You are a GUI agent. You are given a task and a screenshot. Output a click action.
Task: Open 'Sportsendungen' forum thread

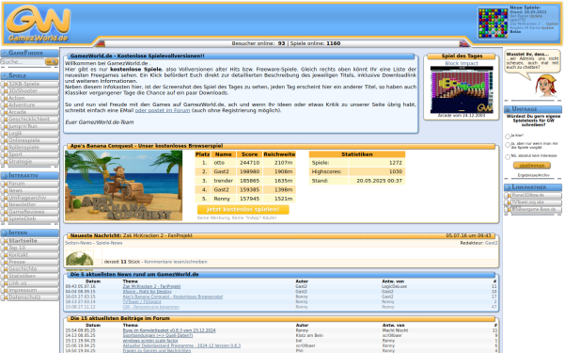click(x=158, y=335)
